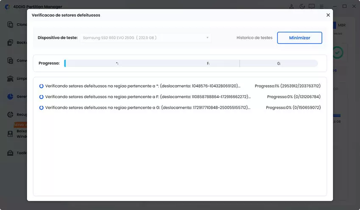
Task: Toggle dark mode moon icon in title bar
Action: point(302,6)
